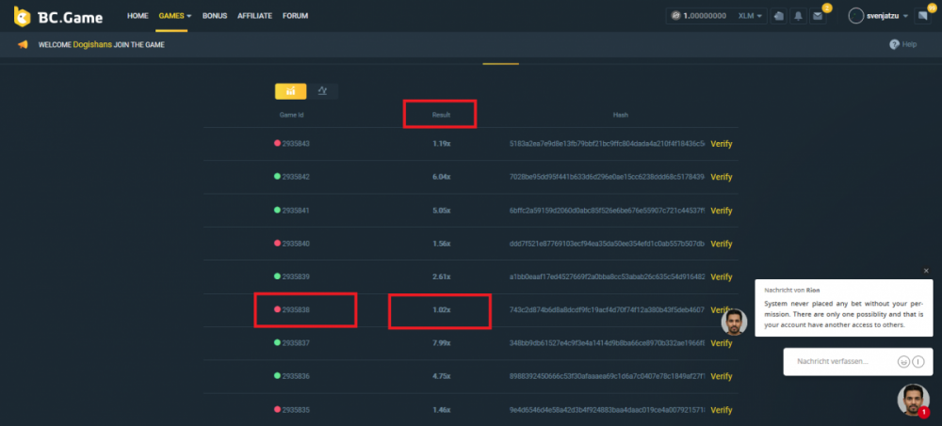The height and width of the screenshot is (426, 942).
Task: Click the attachment icon in message box
Action: click(918, 361)
